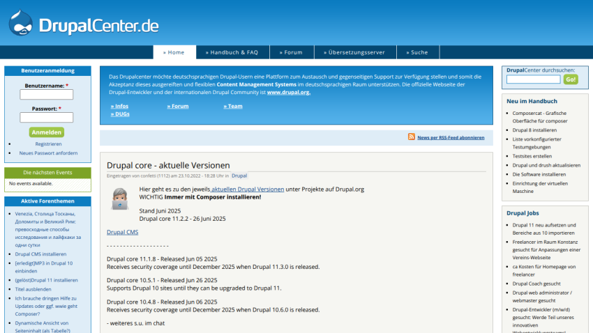Open forum topic Dynamische Ansicht von Seiteninhalt
The image size is (593, 333).
click(x=43, y=327)
